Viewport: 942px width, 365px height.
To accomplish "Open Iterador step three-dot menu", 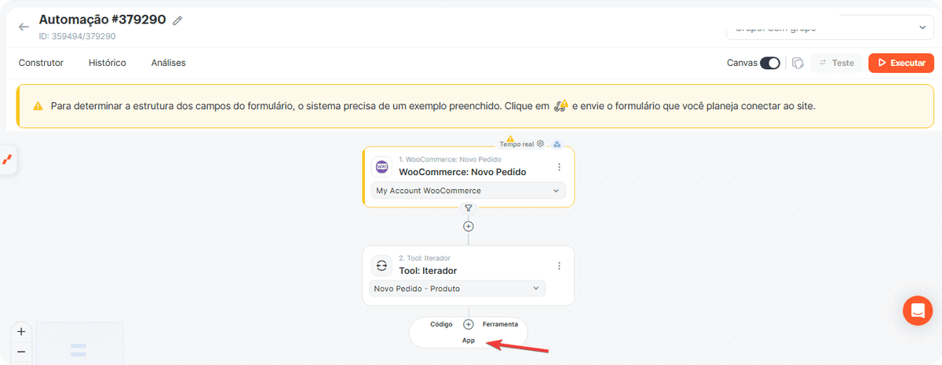I will pyautogui.click(x=559, y=266).
